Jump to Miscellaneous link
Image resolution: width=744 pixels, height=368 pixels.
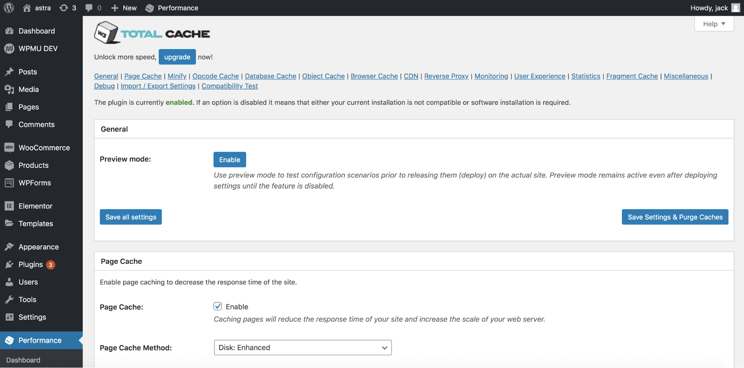[x=686, y=76]
